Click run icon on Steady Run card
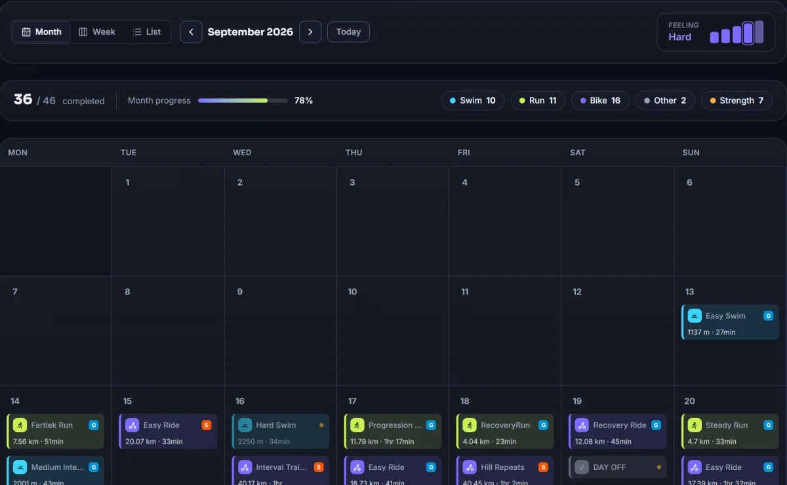 [x=695, y=425]
